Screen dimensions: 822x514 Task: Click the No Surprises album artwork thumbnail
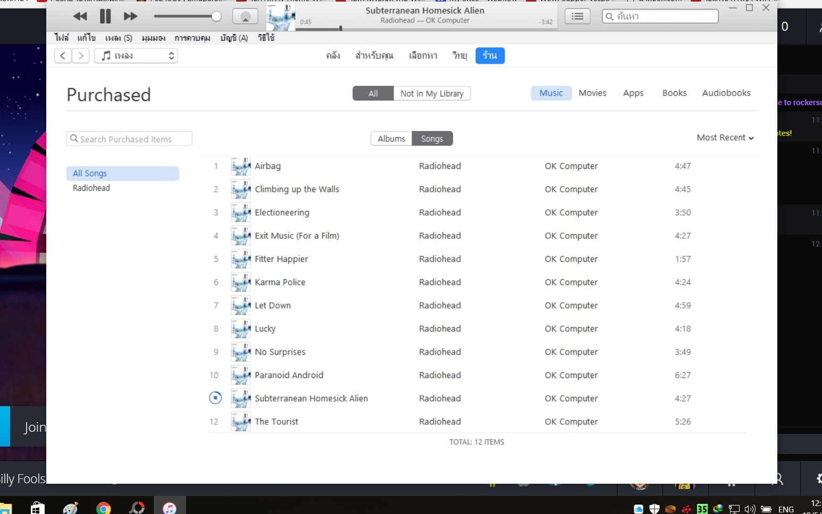pyautogui.click(x=241, y=352)
